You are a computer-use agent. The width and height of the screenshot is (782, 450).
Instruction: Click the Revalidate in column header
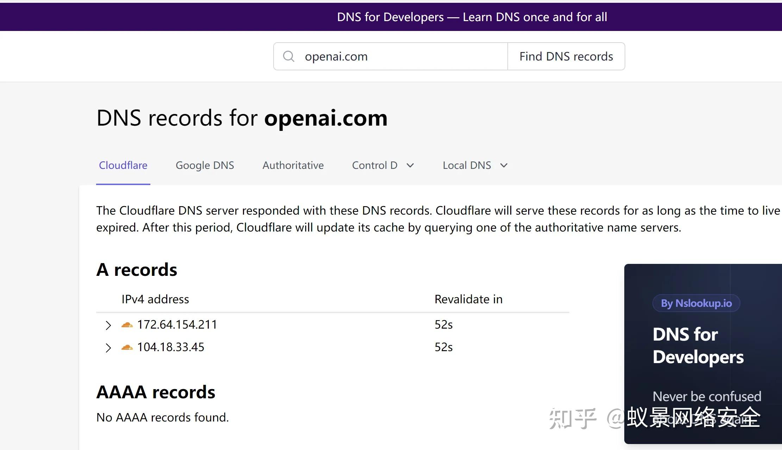click(x=469, y=299)
